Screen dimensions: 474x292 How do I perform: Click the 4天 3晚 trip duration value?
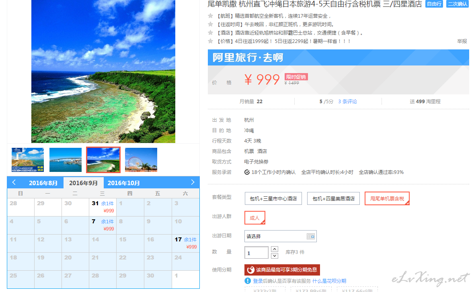point(253,141)
